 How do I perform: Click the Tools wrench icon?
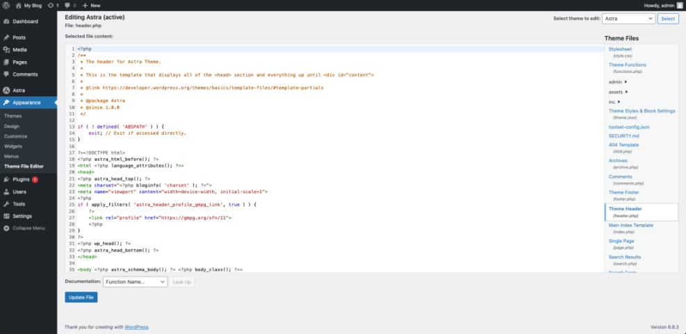pyautogui.click(x=6, y=203)
